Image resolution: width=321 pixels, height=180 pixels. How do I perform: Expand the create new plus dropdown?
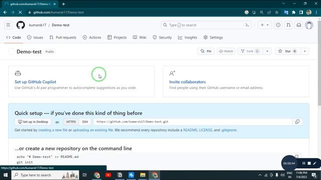click(264, 25)
